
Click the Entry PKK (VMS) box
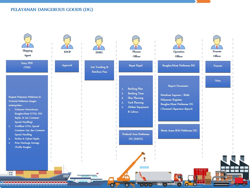coord(27,66)
